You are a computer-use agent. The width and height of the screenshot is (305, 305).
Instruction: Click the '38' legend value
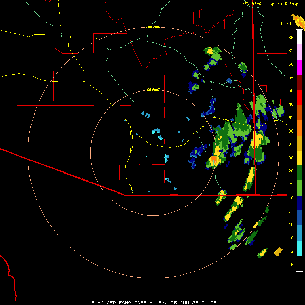pyautogui.click(x=291, y=131)
